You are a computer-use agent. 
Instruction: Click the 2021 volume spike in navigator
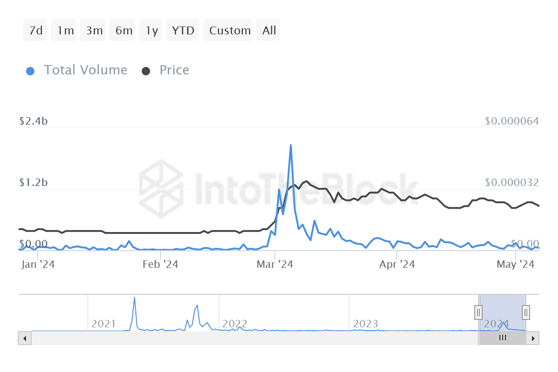pos(134,298)
